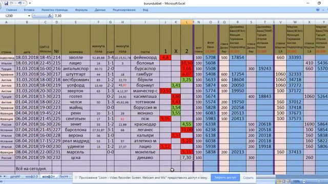
Task: Select cell 17854 in column R
Action: (x=237, y=57)
